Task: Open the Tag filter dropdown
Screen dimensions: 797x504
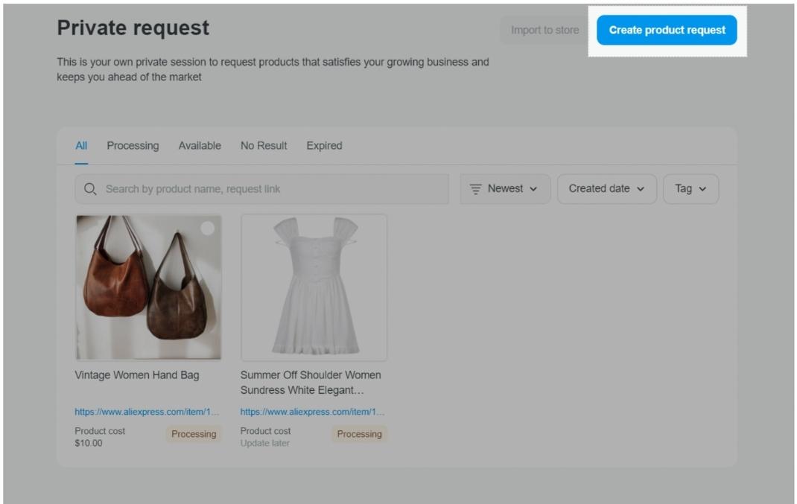Action: pyautogui.click(x=690, y=188)
